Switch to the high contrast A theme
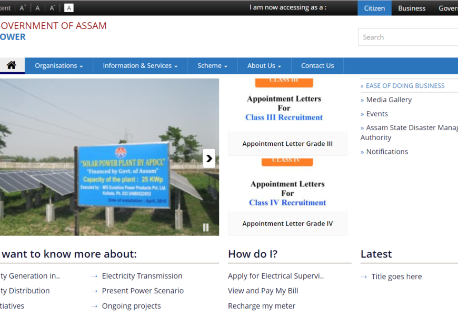Screen dimensions: 458x316 69,8
